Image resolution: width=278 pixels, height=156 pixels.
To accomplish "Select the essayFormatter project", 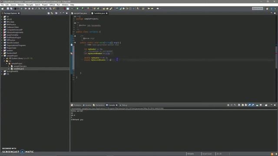I will pyautogui.click(x=12, y=35).
